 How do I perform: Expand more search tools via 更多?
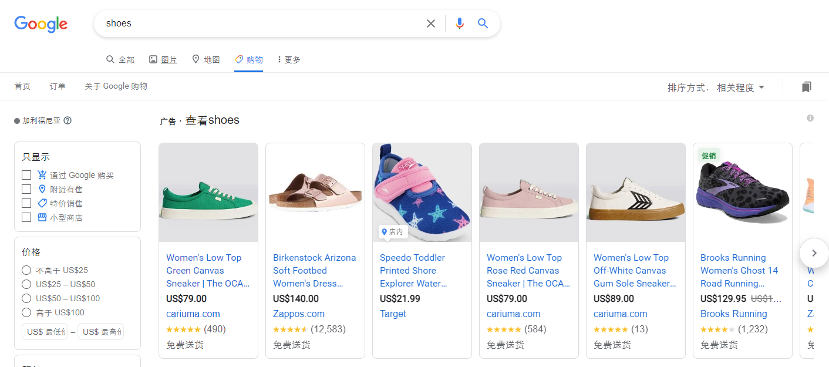(288, 59)
